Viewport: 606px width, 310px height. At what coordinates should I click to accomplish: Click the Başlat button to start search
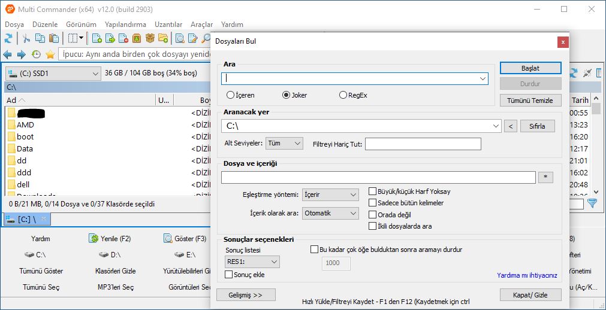(x=530, y=68)
